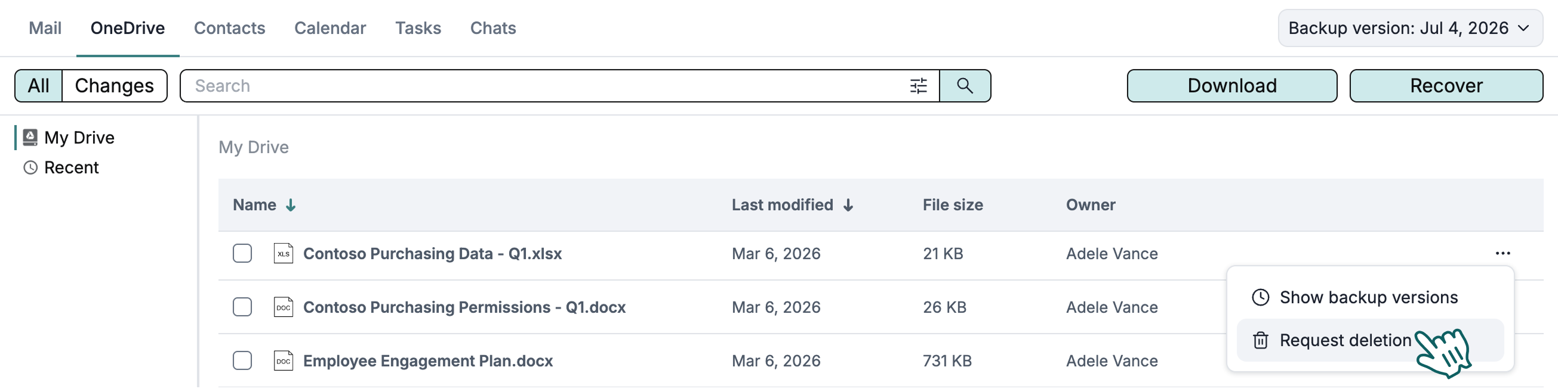
Task: Click the Download button
Action: [1231, 86]
